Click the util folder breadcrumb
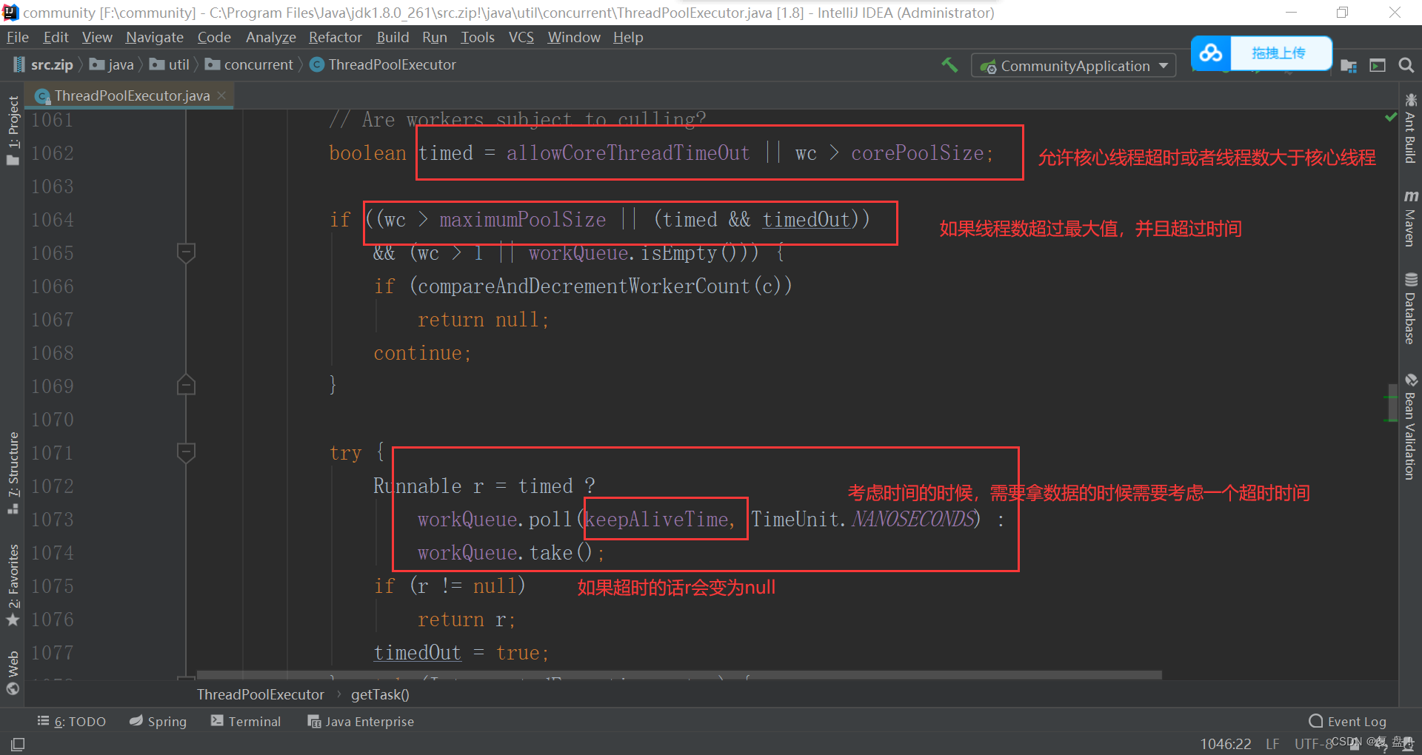This screenshot has height=755, width=1422. tap(169, 65)
